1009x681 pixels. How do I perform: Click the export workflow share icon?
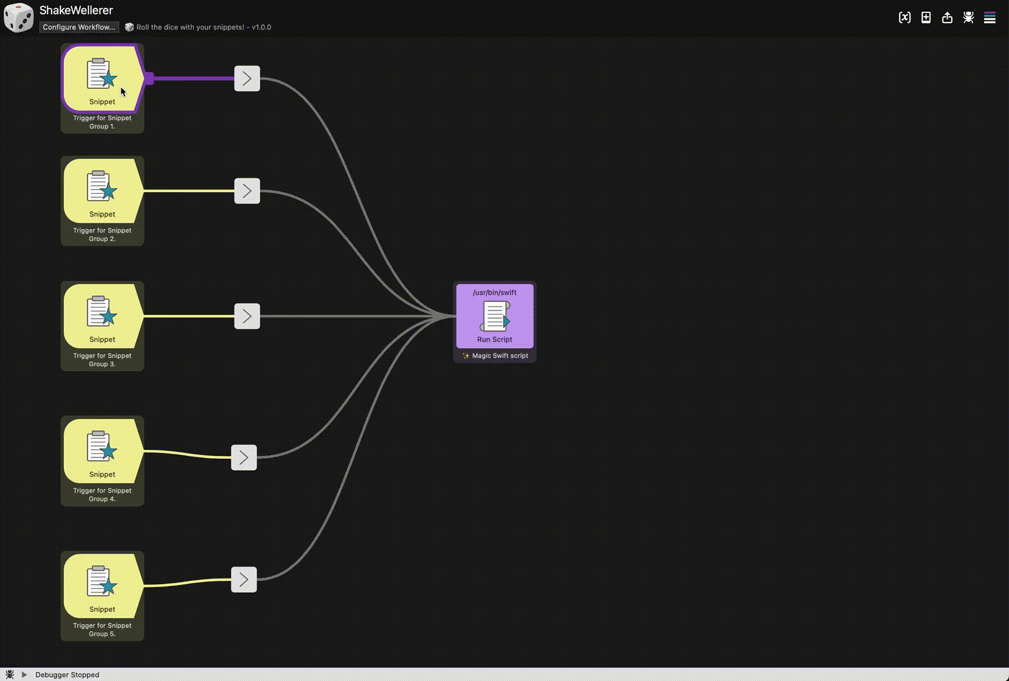(947, 18)
